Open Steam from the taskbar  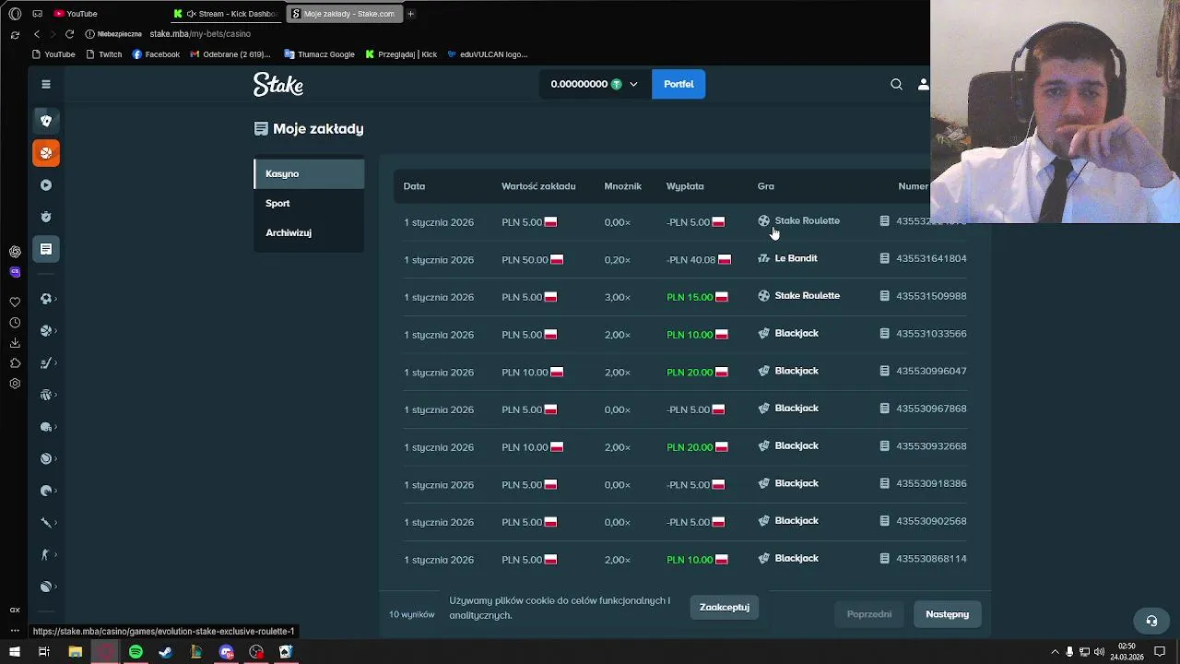pos(165,652)
